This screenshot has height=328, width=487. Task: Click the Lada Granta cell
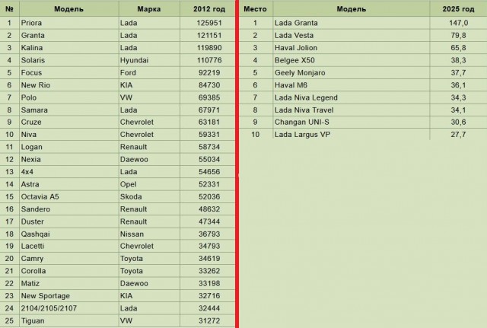click(x=352, y=23)
